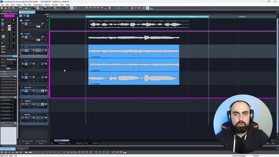The height and width of the screenshot is (157, 279).
Task: Open the T: 8 track dropdown arrow
Action: point(48,74)
